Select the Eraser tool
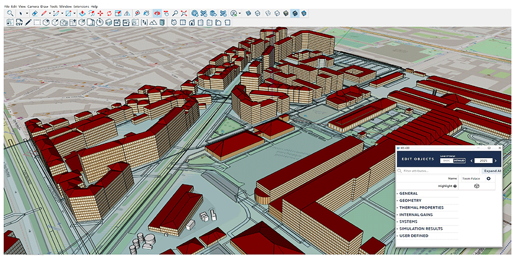The width and height of the screenshot is (515, 259). click(35, 13)
